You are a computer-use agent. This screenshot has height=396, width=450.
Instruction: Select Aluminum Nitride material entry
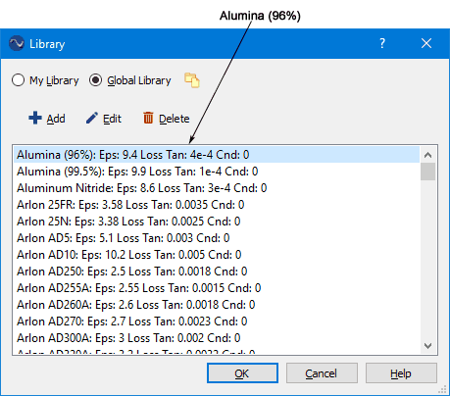pos(217,188)
